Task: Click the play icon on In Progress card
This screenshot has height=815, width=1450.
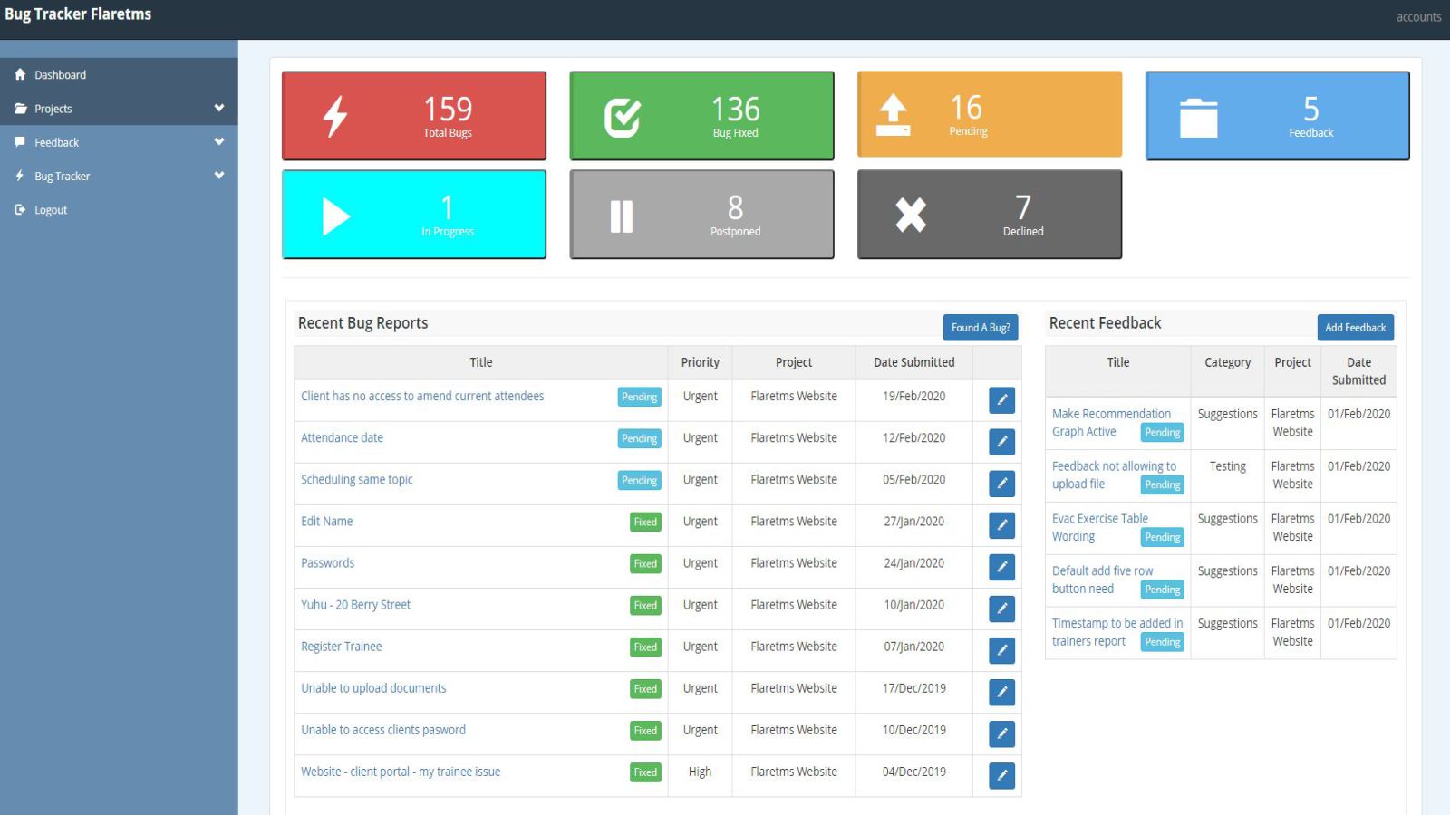Action: pyautogui.click(x=335, y=216)
